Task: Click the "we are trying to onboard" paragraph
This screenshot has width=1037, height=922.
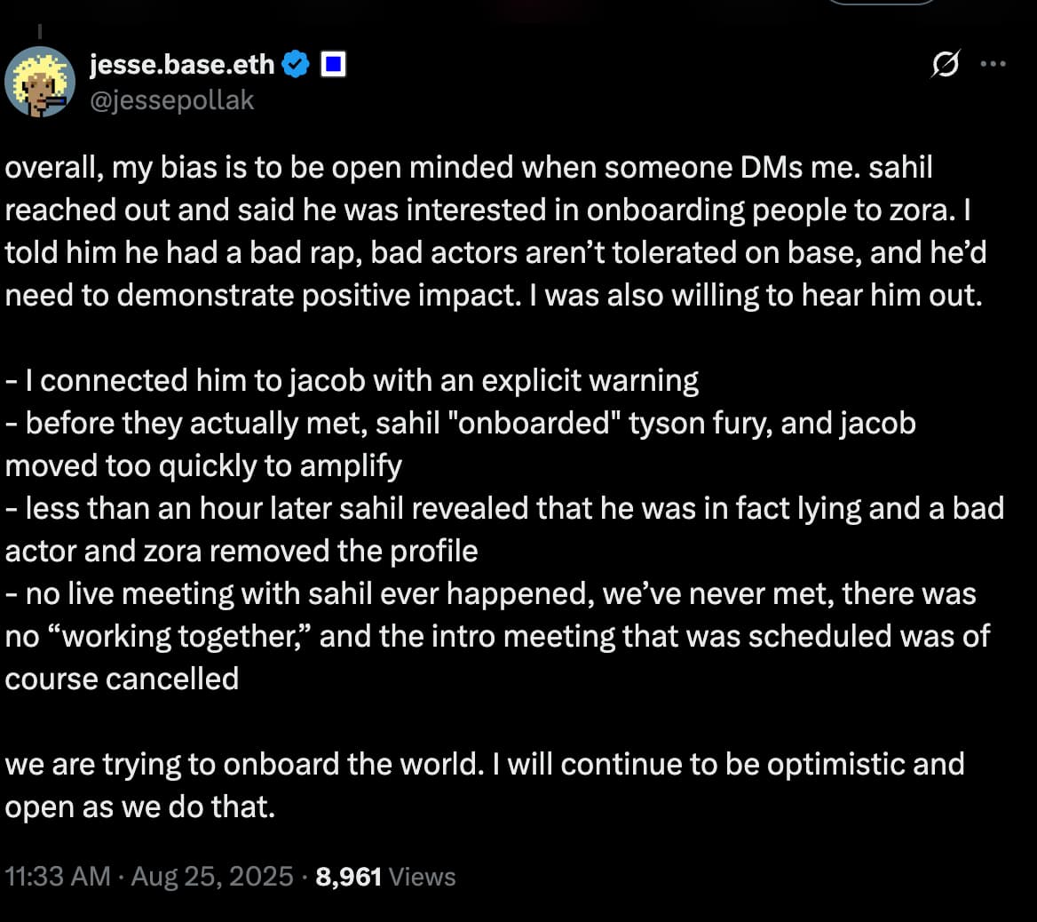Action: (485, 765)
